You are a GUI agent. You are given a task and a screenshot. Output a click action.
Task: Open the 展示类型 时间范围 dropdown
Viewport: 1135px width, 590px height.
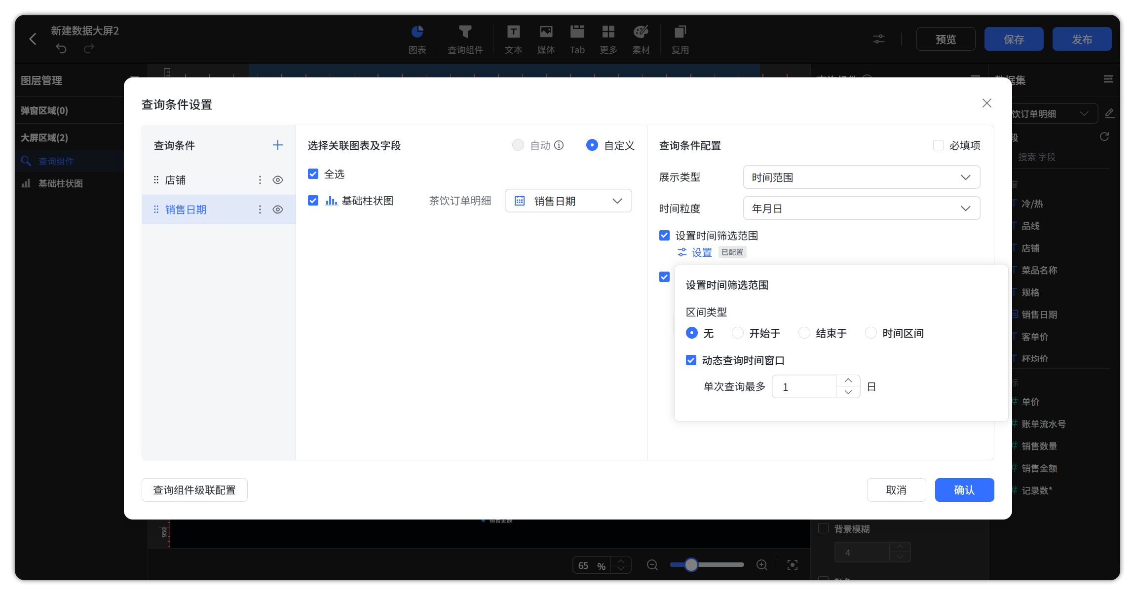tap(861, 177)
